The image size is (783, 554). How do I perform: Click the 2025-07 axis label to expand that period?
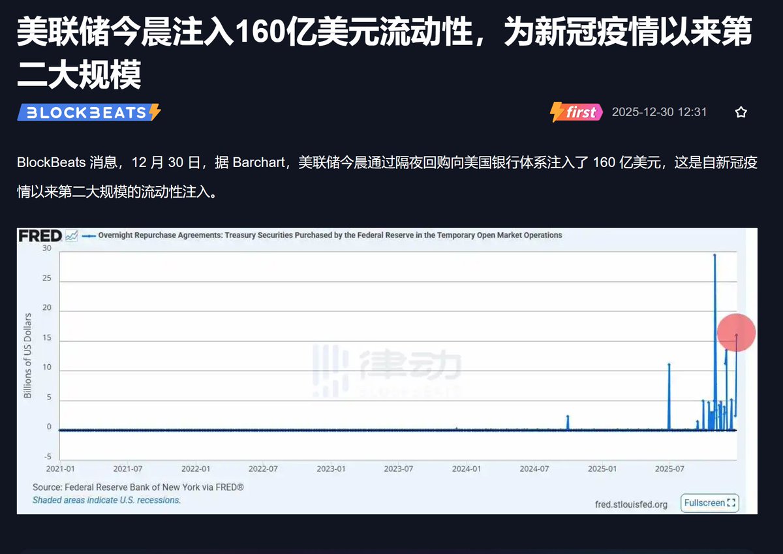(x=670, y=468)
